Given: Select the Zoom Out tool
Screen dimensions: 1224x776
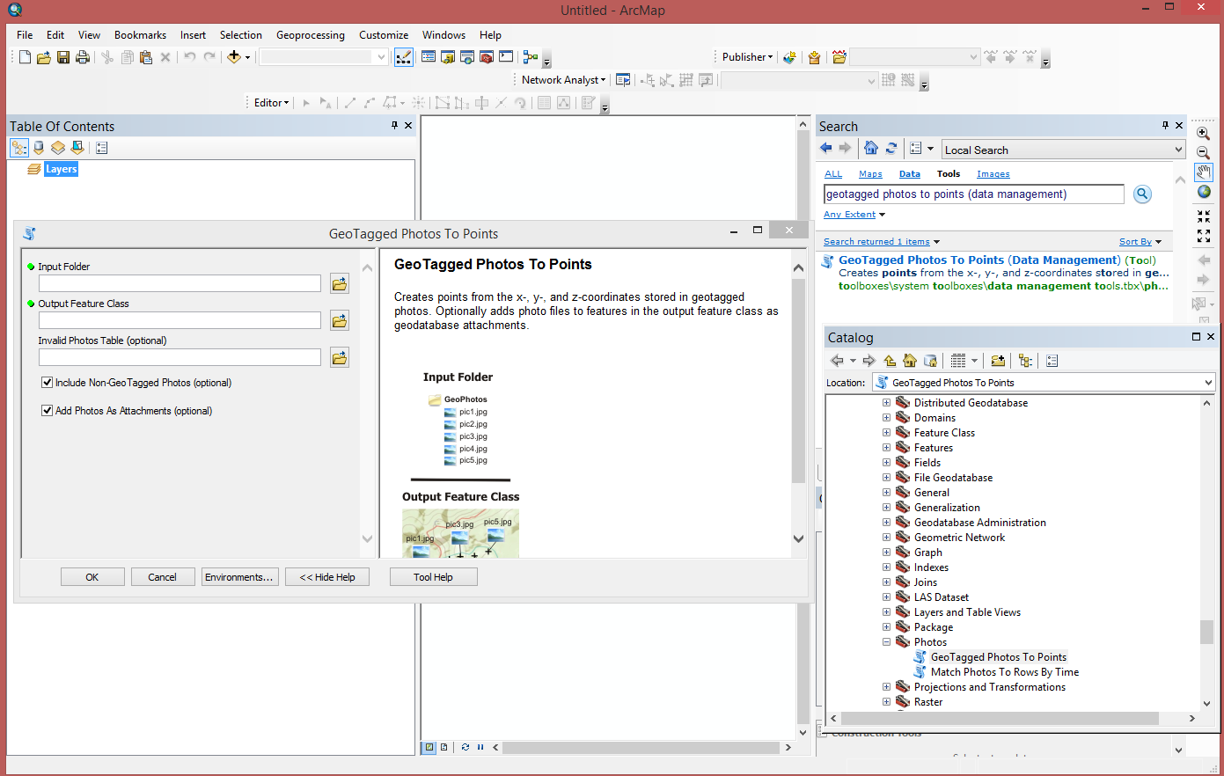Looking at the screenshot, I should (1203, 152).
